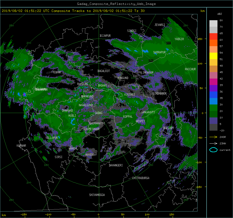The width and height of the screenshot is (233, 218).
Task: Click the 150 tick on right axis
Action: coord(200,39)
